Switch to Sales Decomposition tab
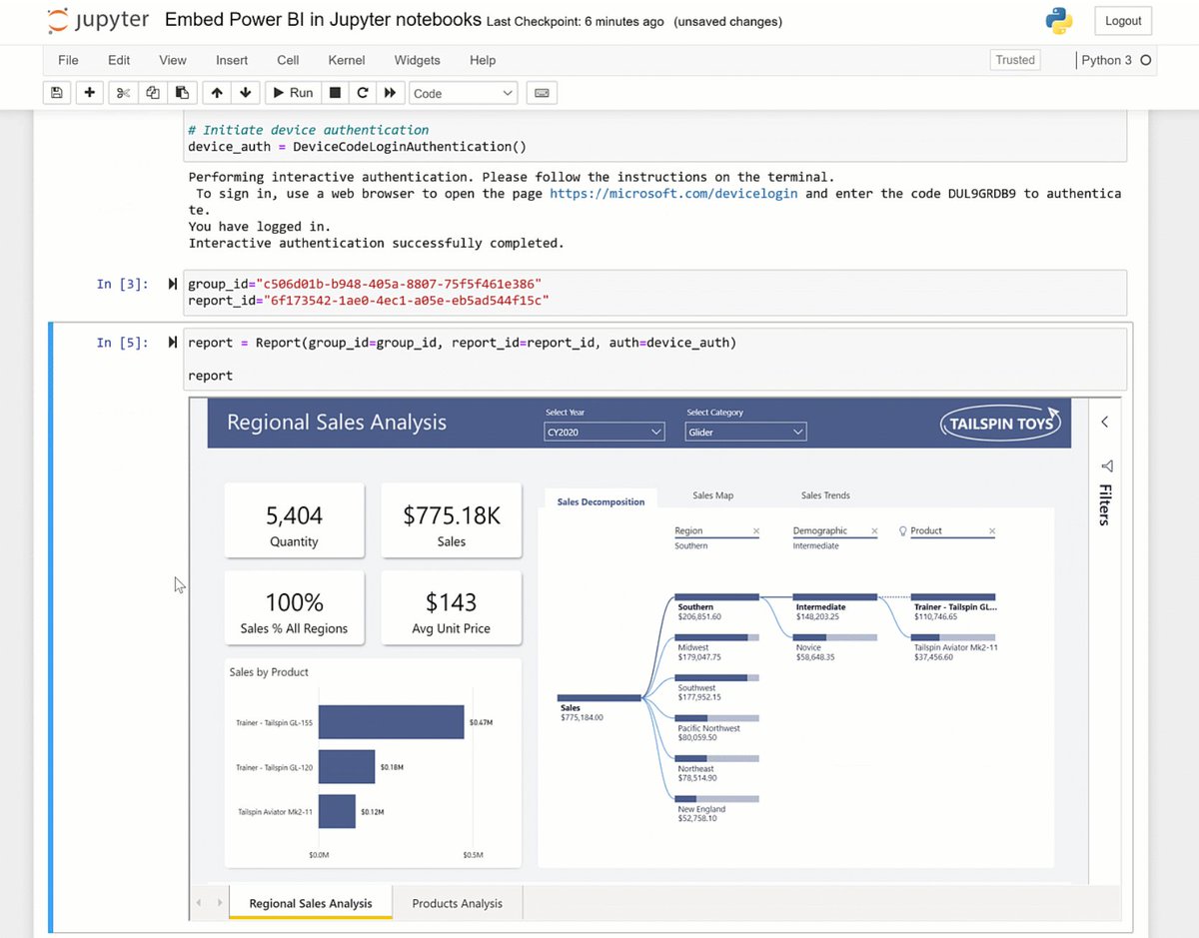1199x938 pixels. [600, 501]
